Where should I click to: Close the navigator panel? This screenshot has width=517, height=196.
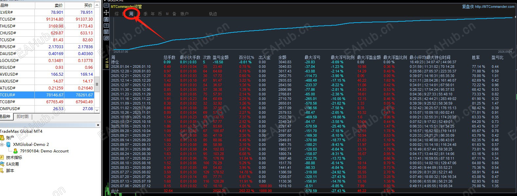(98, 125)
